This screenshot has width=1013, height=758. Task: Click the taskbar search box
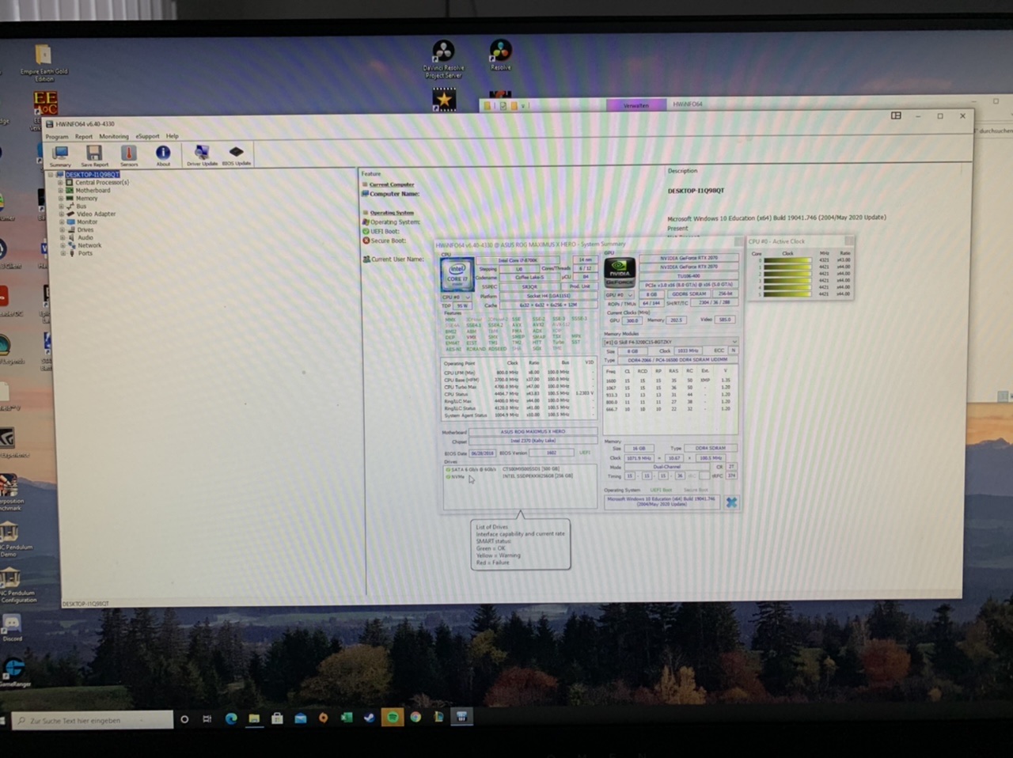pyautogui.click(x=93, y=720)
